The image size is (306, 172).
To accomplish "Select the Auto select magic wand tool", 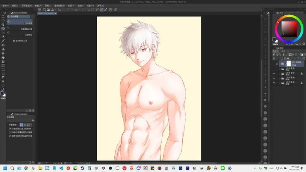I will pos(3,37).
